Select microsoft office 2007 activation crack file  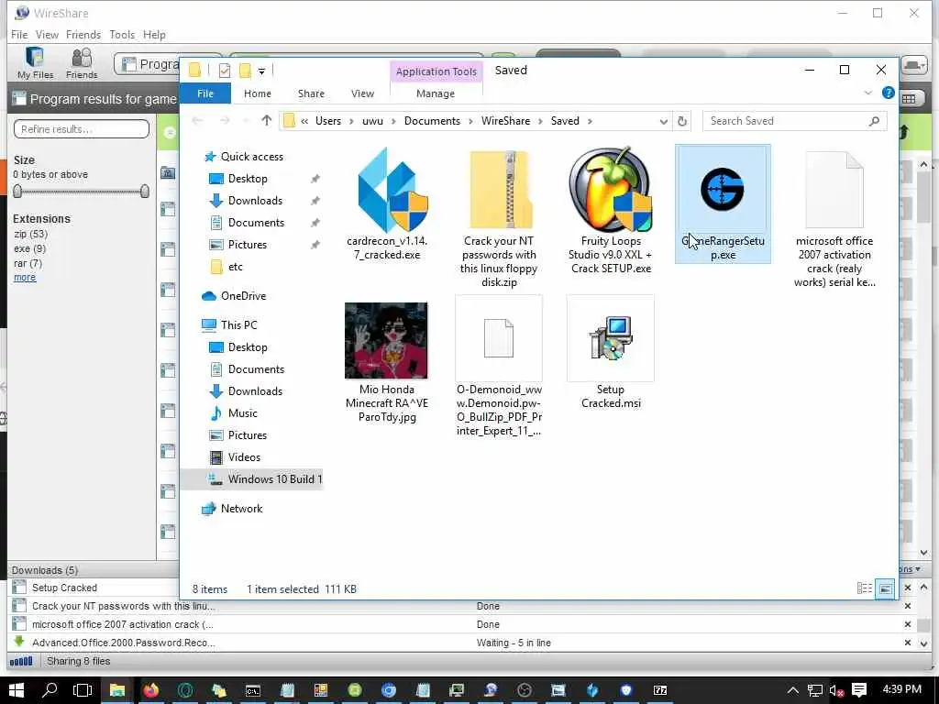[x=834, y=218]
